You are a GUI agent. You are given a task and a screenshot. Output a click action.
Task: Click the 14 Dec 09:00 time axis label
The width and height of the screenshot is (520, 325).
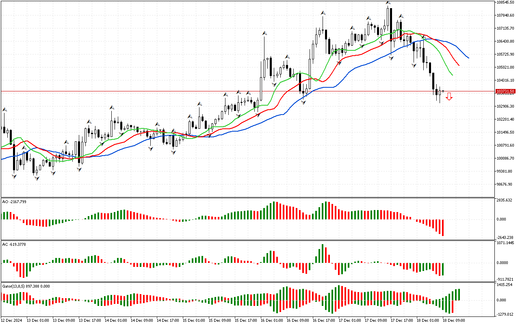(142, 321)
